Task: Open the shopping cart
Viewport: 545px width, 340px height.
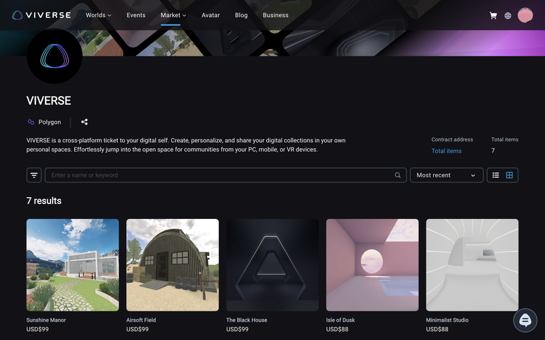Action: pyautogui.click(x=493, y=16)
